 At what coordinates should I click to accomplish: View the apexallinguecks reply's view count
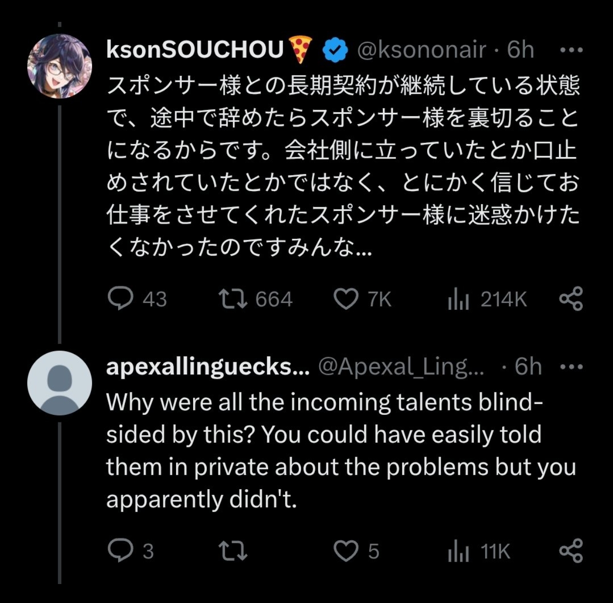point(458,550)
